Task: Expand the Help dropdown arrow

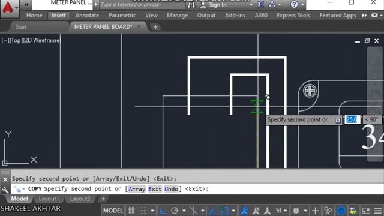Action: [302, 5]
